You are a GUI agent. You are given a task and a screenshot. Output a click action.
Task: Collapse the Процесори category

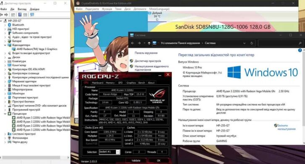5,114
